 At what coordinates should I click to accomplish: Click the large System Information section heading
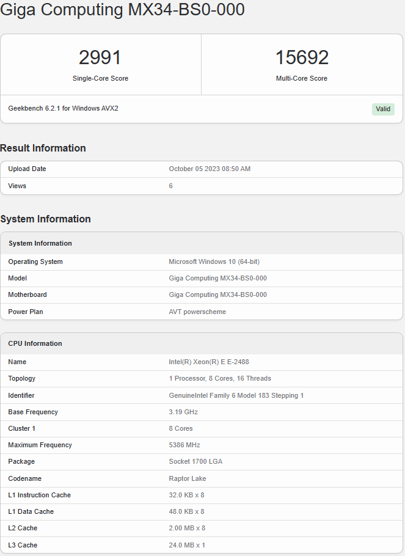click(45, 219)
